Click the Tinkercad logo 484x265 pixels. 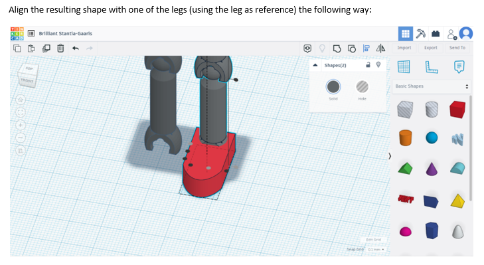pos(17,34)
